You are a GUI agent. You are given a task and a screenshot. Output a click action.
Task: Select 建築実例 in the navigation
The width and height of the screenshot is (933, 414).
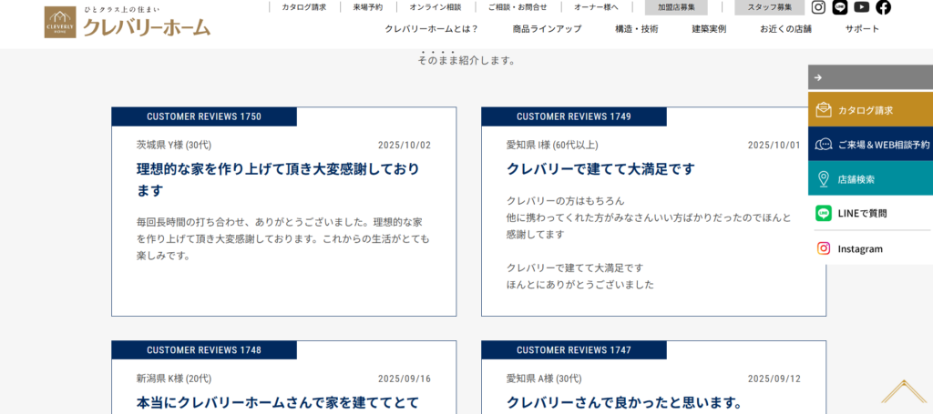(709, 29)
